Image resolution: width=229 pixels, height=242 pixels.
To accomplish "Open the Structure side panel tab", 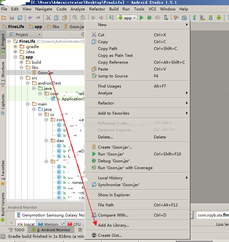I will 3,71.
